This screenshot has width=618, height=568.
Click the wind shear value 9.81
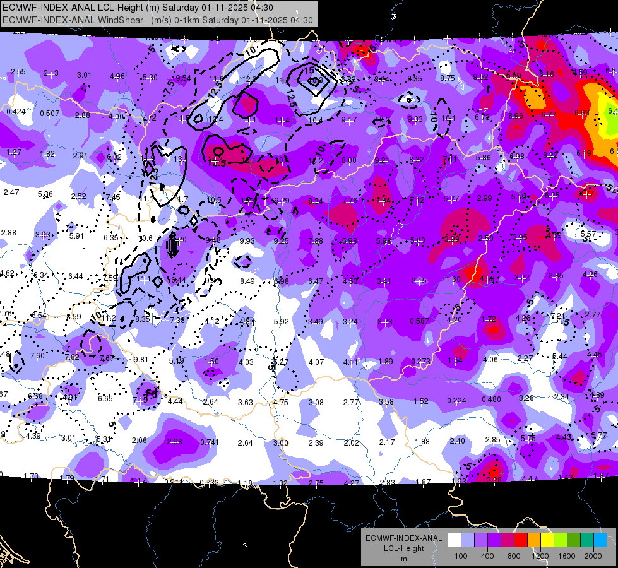(141, 360)
